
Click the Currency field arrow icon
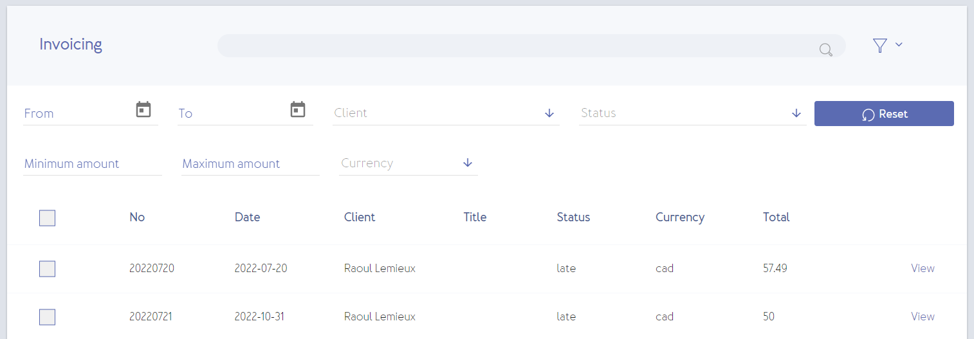click(468, 163)
